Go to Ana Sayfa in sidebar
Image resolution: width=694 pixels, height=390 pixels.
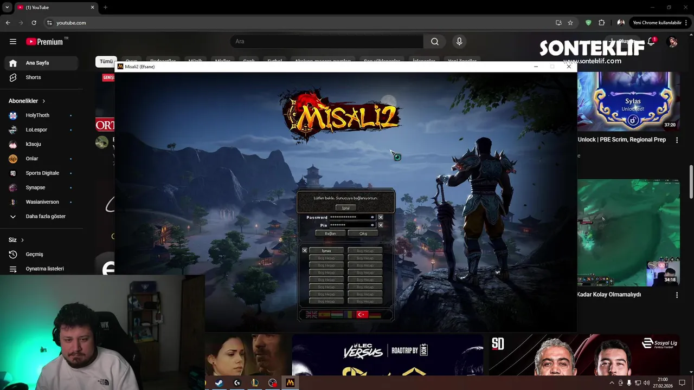coord(41,63)
